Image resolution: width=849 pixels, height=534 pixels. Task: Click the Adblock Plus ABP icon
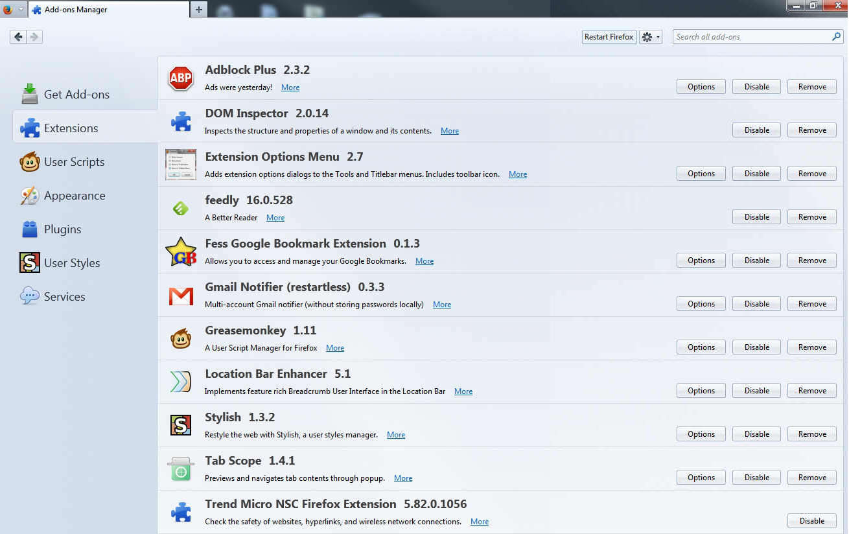coord(181,78)
